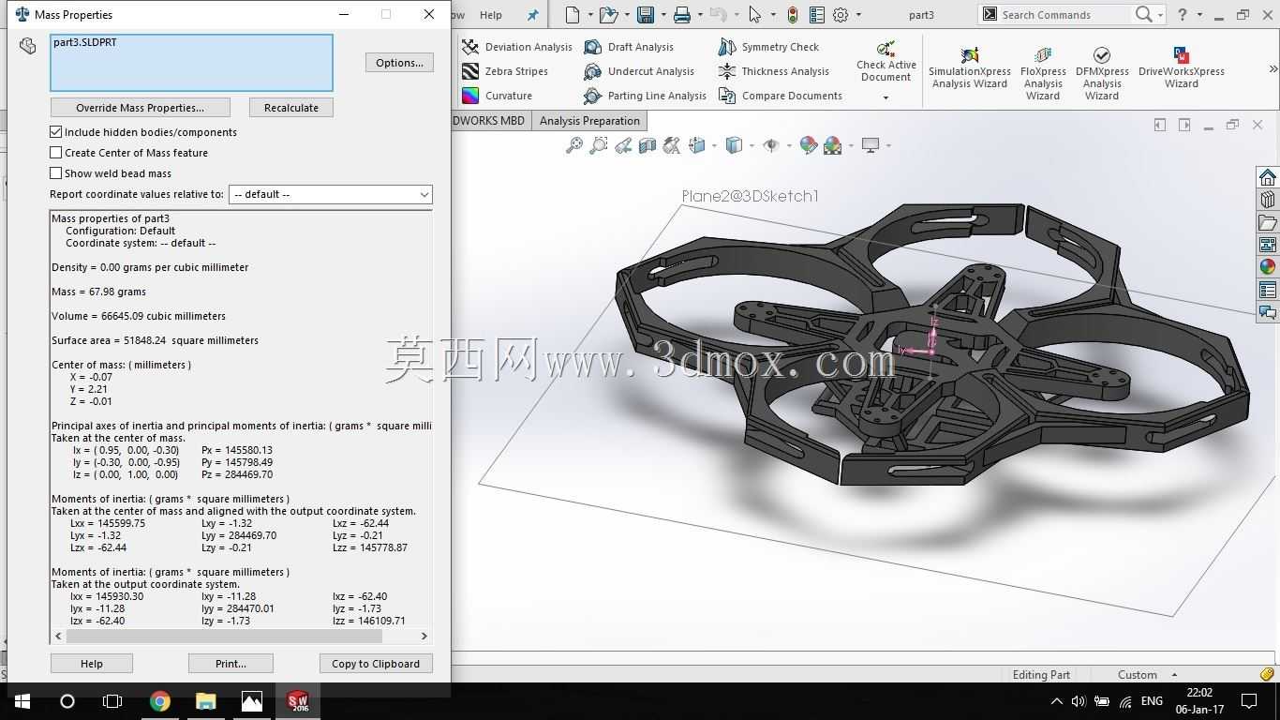Open View Palette task pane tab
1280x720 pixels.
click(1268, 245)
